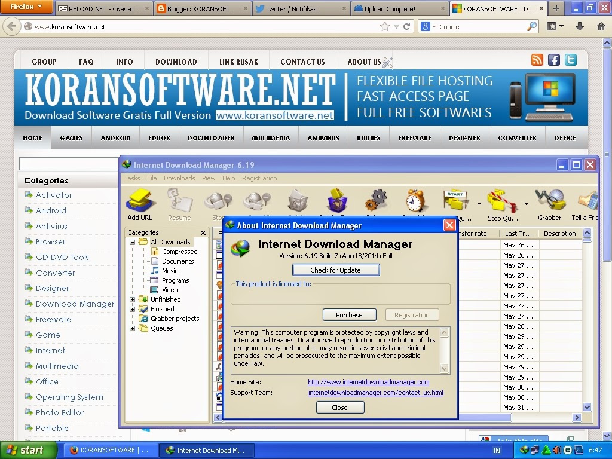The image size is (612, 459).
Task: Open the support team contact_us link
Action: coord(375,393)
